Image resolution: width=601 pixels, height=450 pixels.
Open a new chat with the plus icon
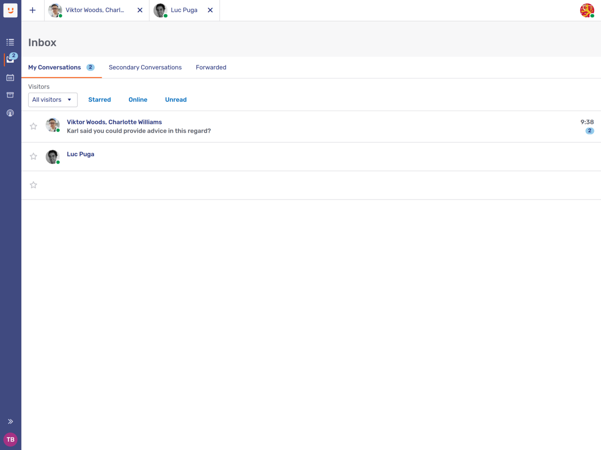[x=33, y=10]
